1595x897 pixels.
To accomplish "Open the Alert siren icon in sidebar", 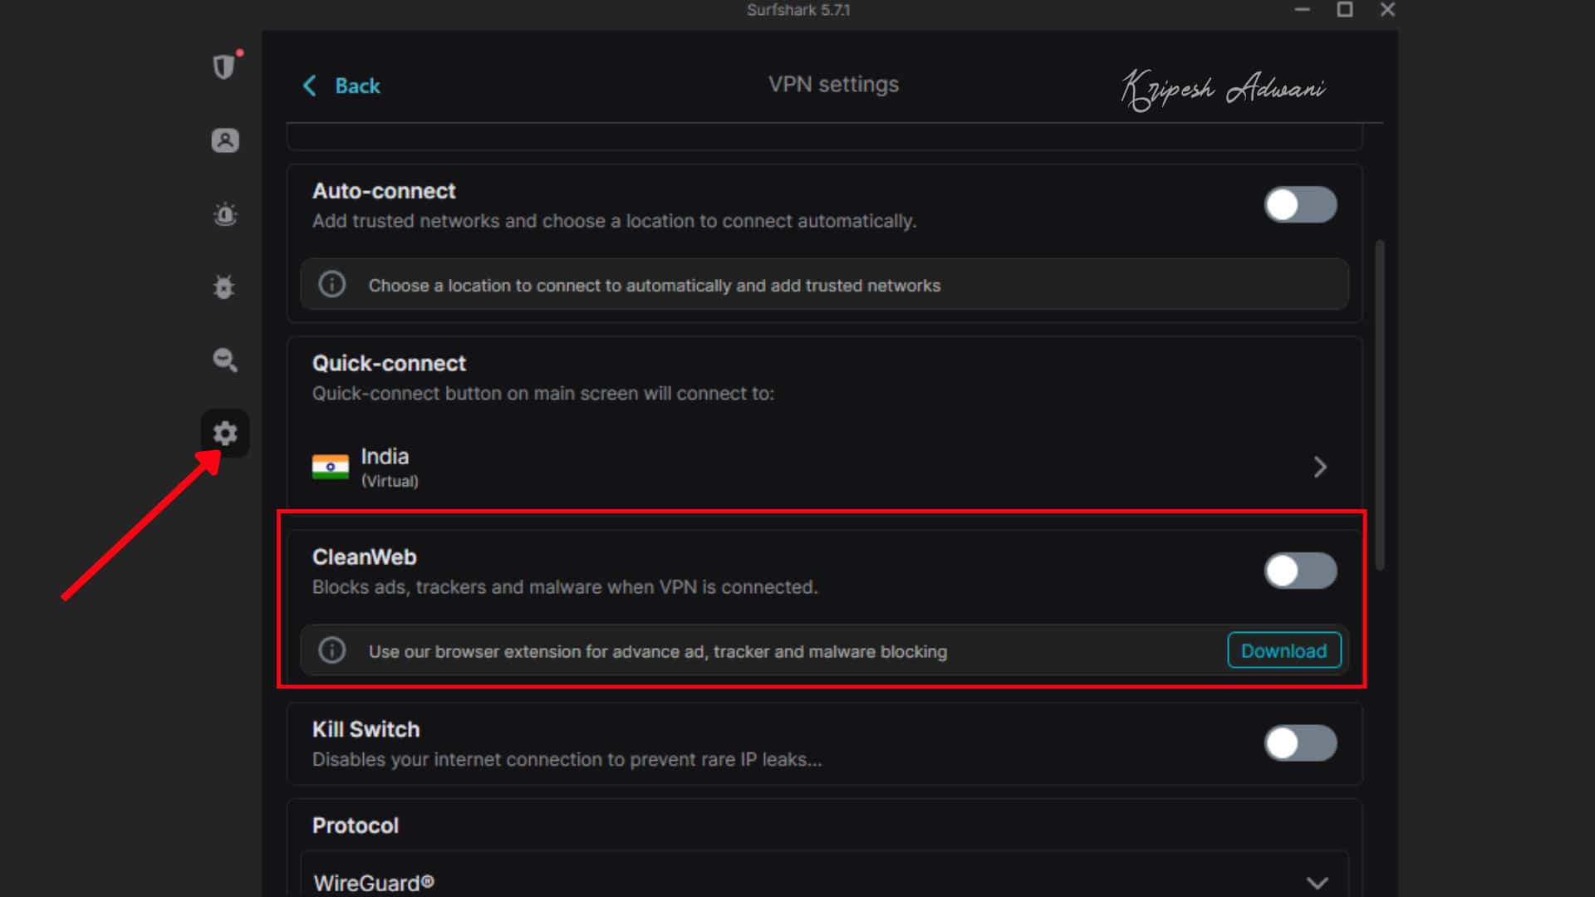I will [x=224, y=214].
